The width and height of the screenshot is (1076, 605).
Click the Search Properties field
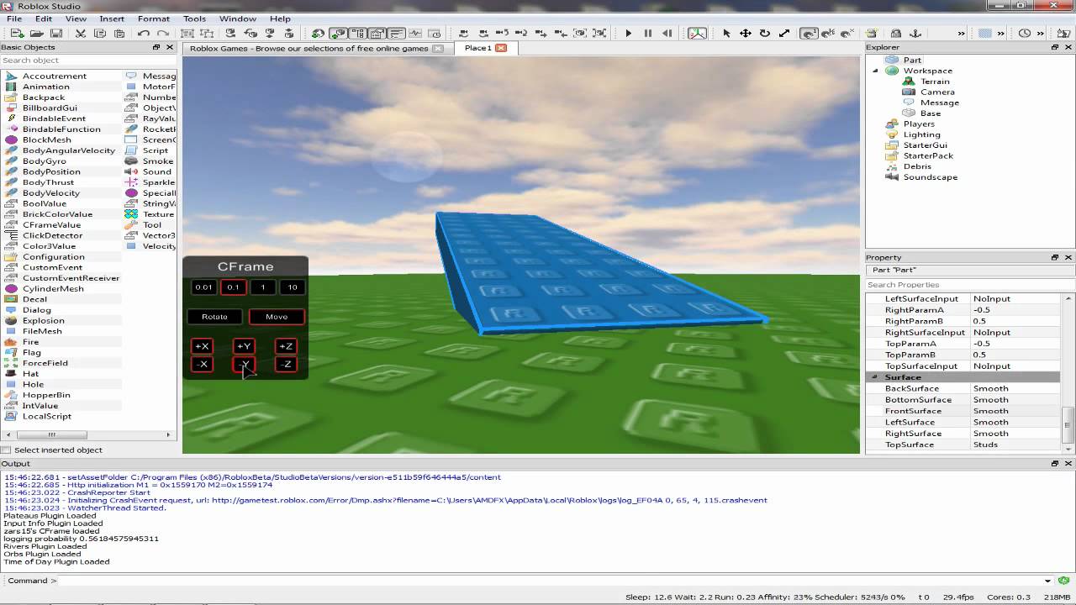[970, 285]
